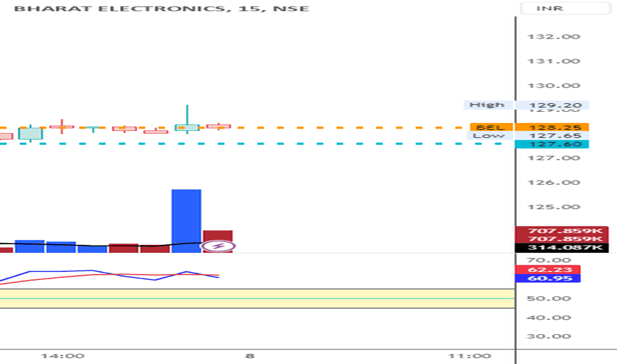617x364 pixels.
Task: Click the 128.25 current price tag
Action: click(551, 127)
